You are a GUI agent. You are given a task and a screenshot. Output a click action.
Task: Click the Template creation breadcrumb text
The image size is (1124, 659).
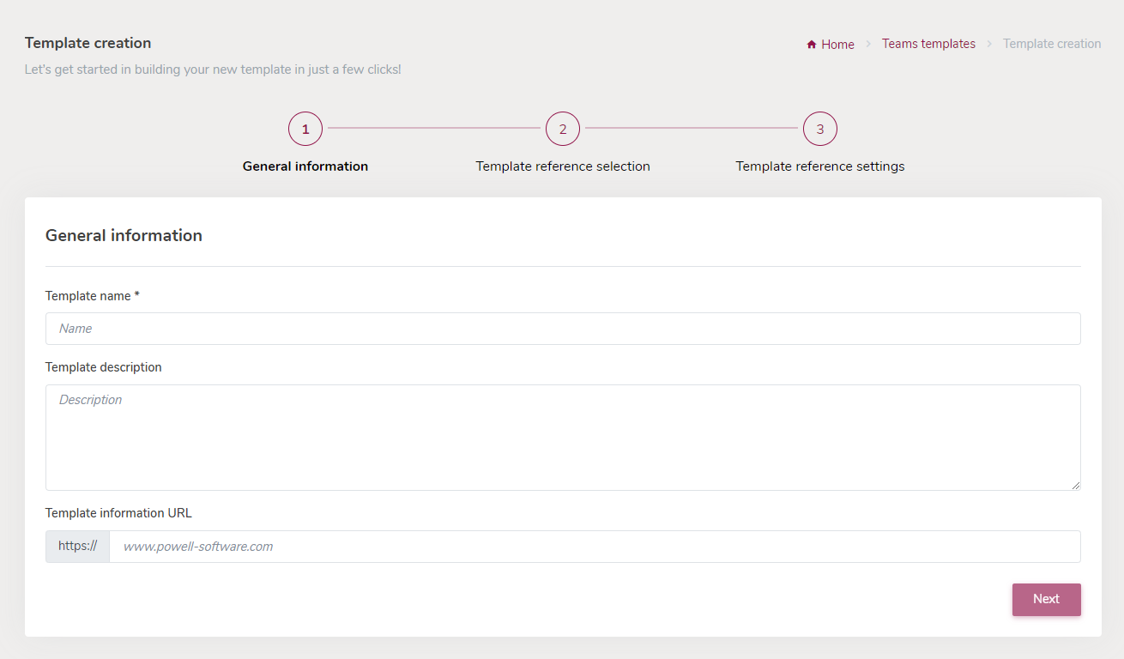tap(1052, 44)
